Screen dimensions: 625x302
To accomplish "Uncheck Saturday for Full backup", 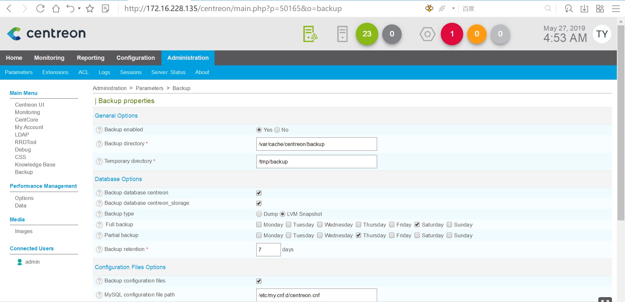I will [417, 225].
